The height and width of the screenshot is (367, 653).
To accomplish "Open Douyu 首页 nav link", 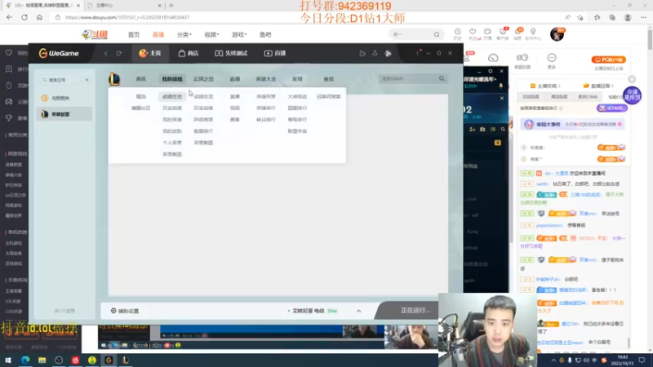I will 134,34.
